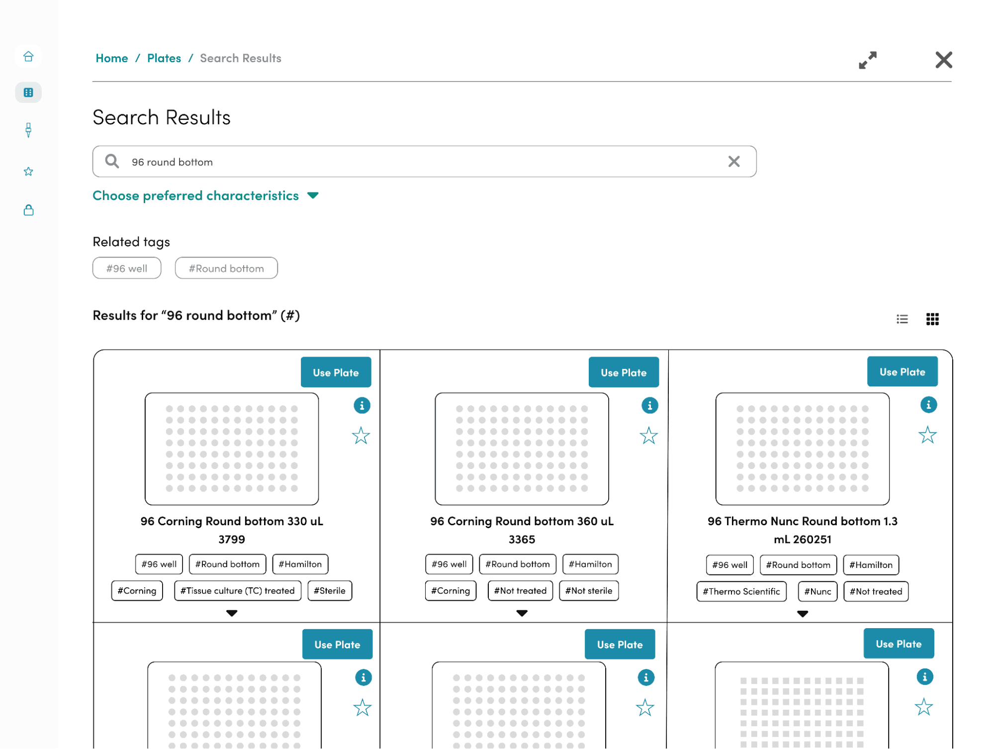Open the home icon in the sidebar
This screenshot has width=994, height=749.
tap(28, 56)
